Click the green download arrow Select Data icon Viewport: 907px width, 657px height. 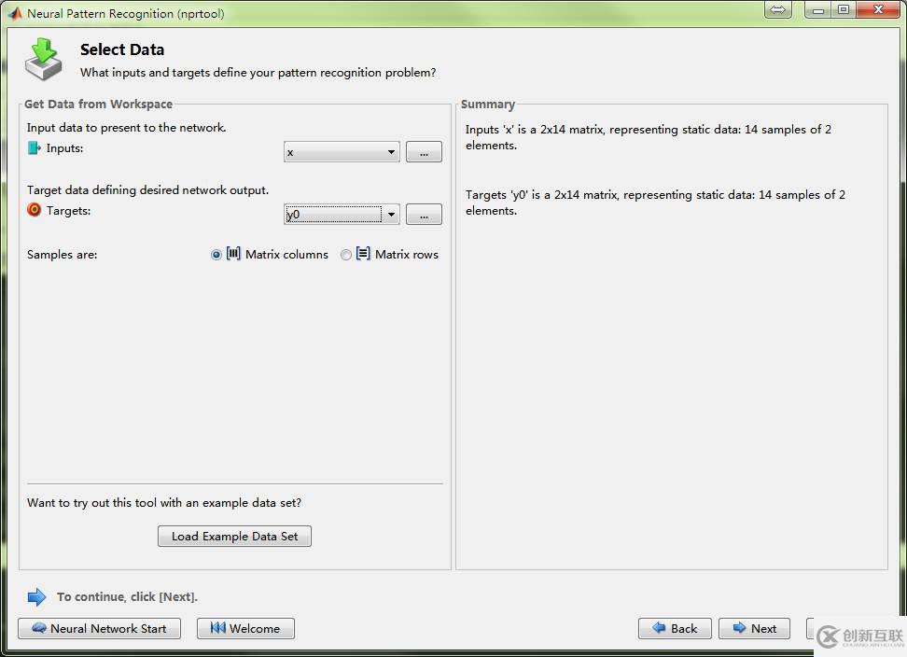(x=43, y=59)
